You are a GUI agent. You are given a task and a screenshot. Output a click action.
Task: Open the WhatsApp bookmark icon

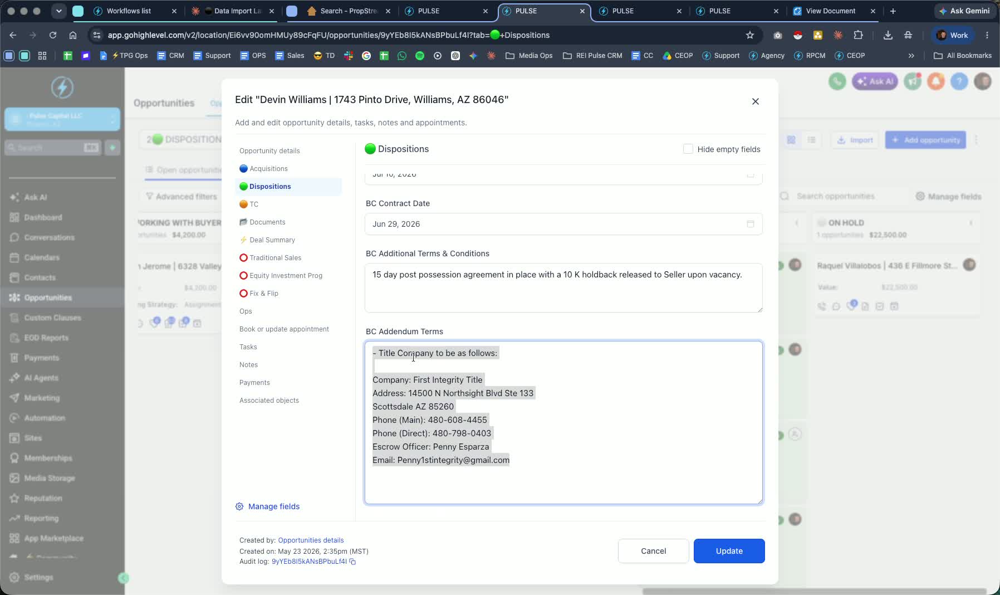402,56
